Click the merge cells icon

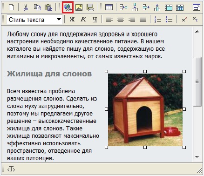click(123, 7)
